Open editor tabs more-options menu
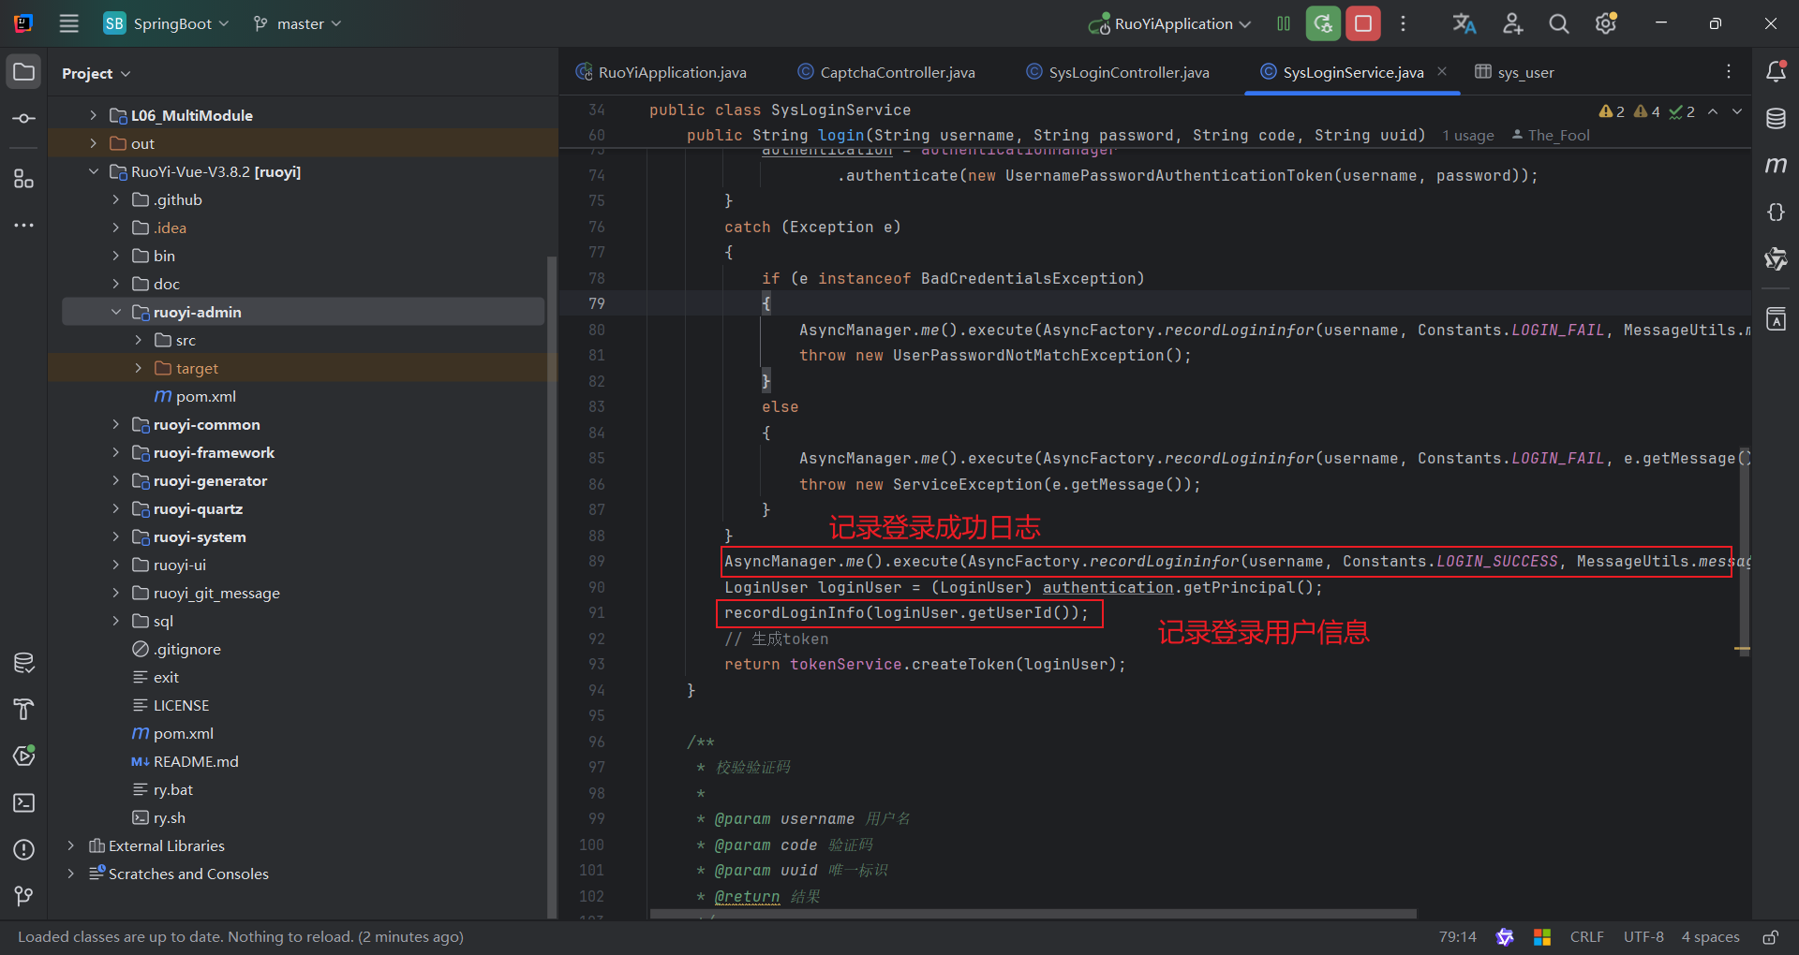 1729,72
